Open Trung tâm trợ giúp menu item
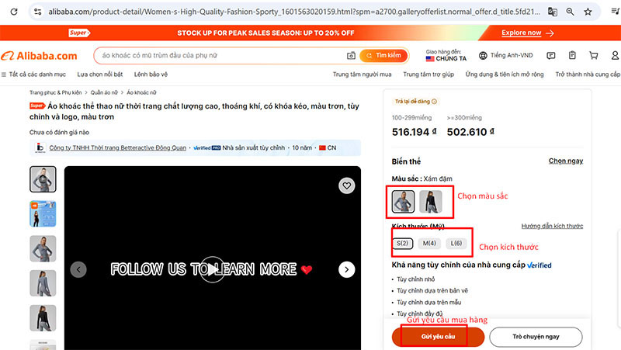The image size is (621, 350). (x=428, y=75)
